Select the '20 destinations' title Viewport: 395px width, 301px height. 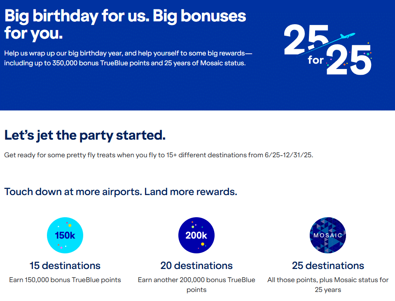pyautogui.click(x=196, y=266)
